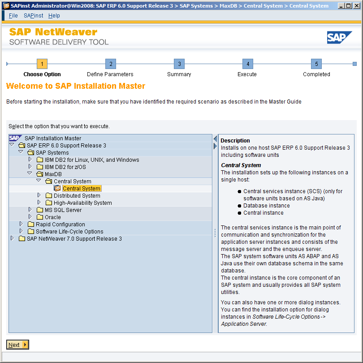This screenshot has height=363, width=363.
Task: Open the SAPinst menu
Action: [x=33, y=16]
